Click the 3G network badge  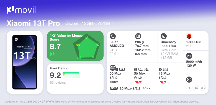tap(203, 88)
